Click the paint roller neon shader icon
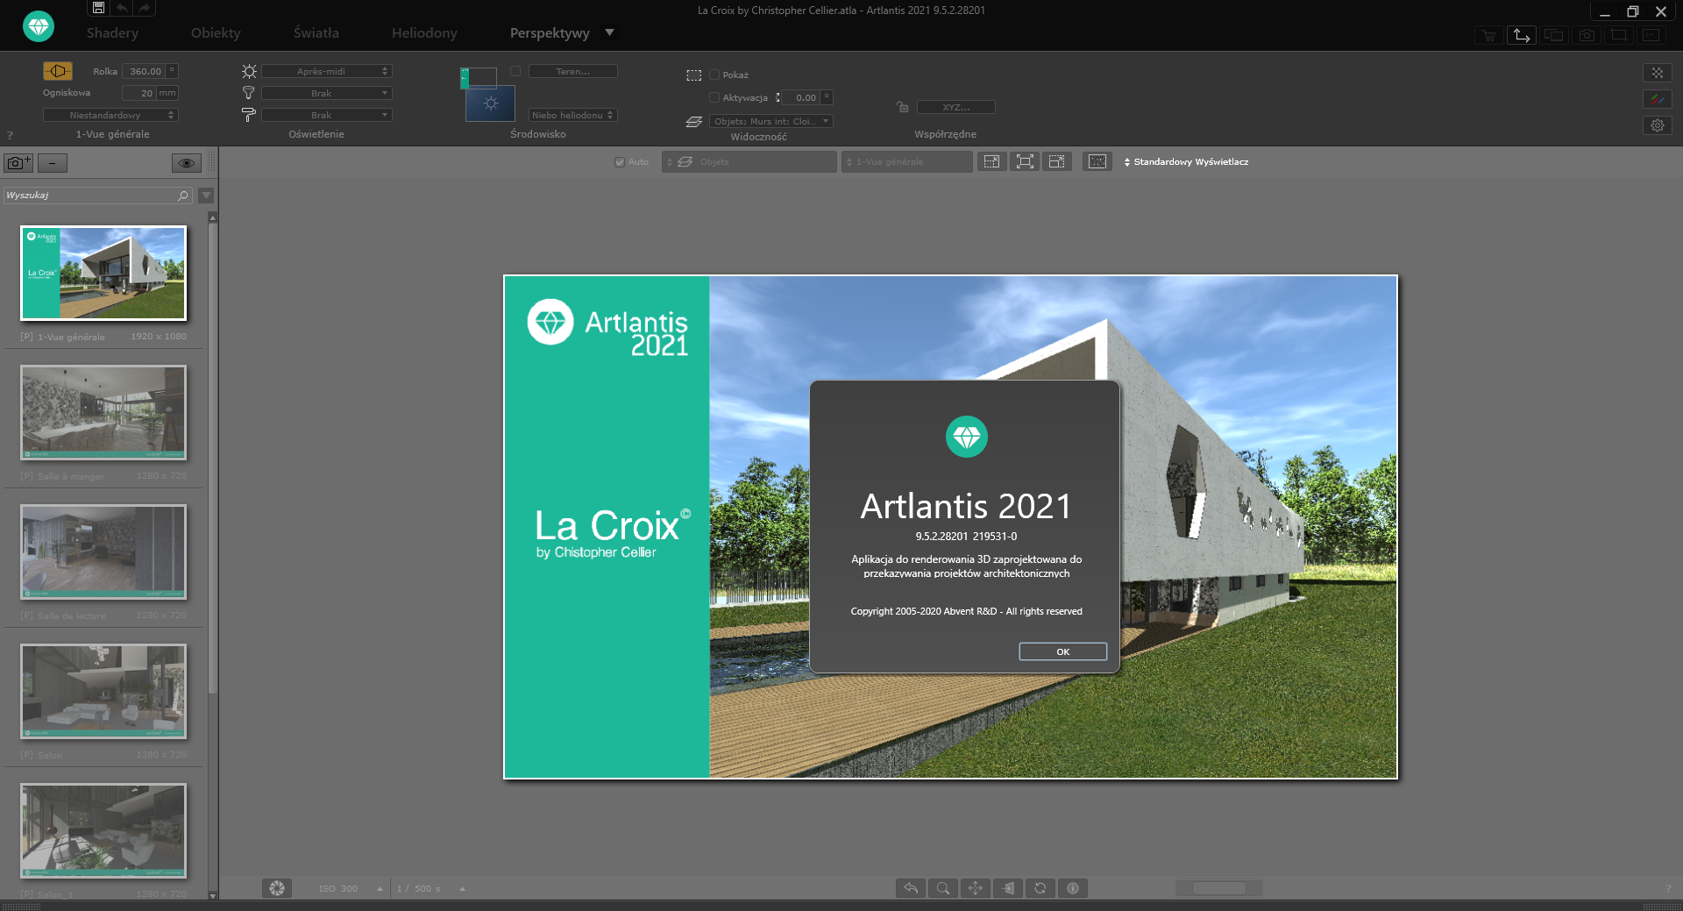 (x=249, y=115)
